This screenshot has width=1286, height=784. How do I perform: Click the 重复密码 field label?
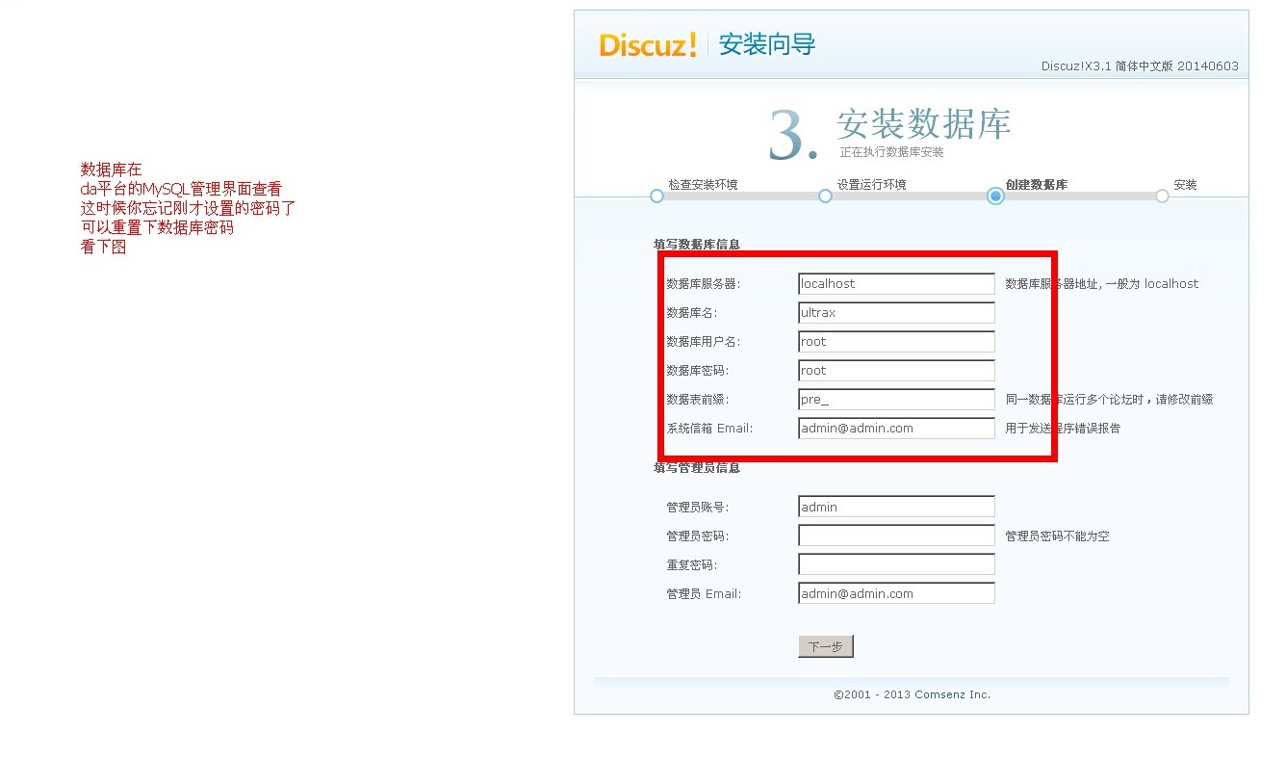(691, 564)
